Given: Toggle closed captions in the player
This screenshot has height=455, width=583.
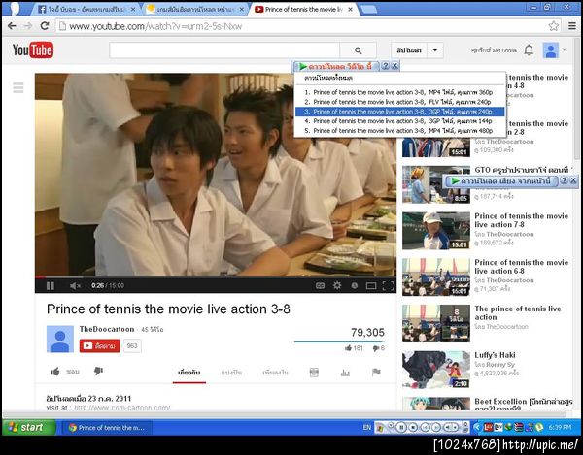Looking at the screenshot, I should pyautogui.click(x=320, y=285).
